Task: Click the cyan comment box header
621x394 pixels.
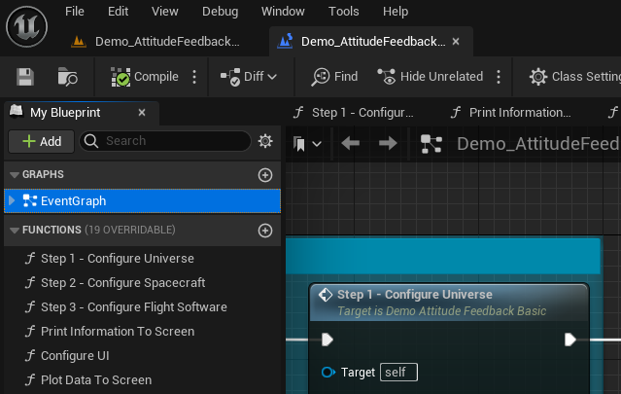Action: tap(443, 256)
